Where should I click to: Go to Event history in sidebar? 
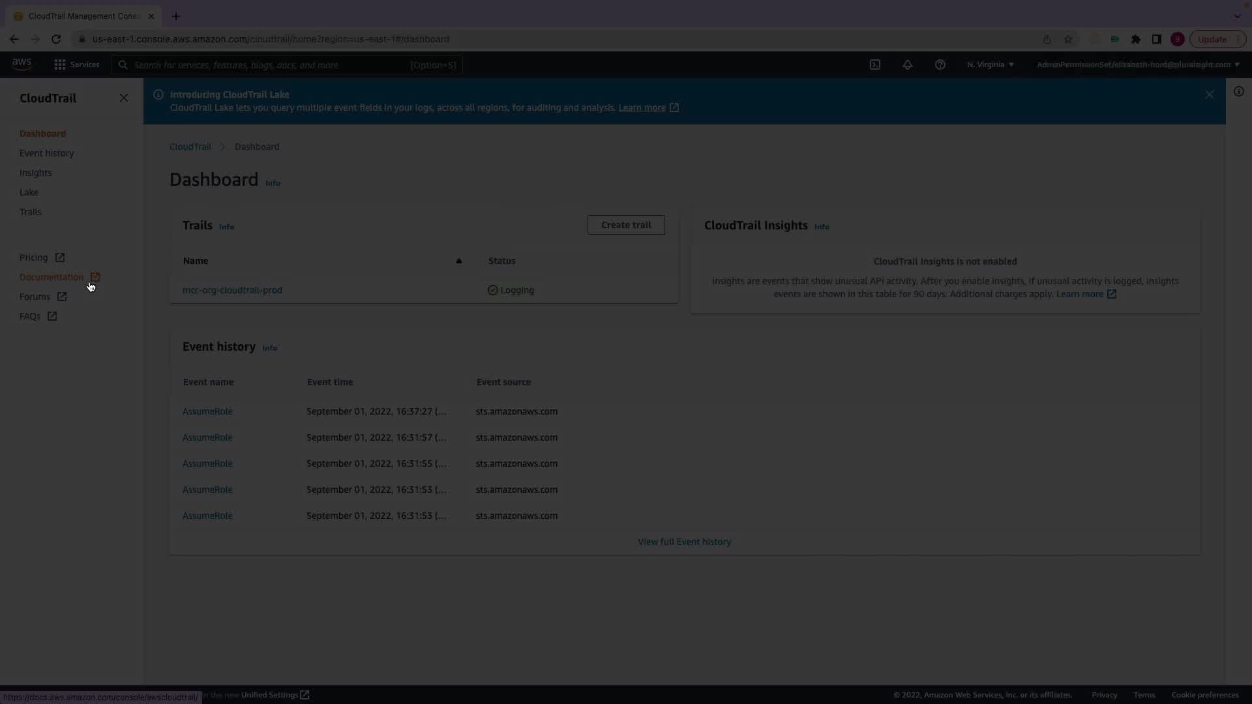click(x=46, y=153)
